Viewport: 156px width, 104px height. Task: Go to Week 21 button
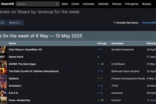15,23
